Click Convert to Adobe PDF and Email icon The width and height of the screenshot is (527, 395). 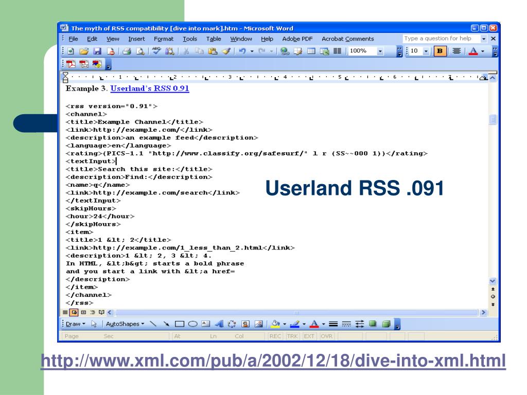[x=84, y=64]
